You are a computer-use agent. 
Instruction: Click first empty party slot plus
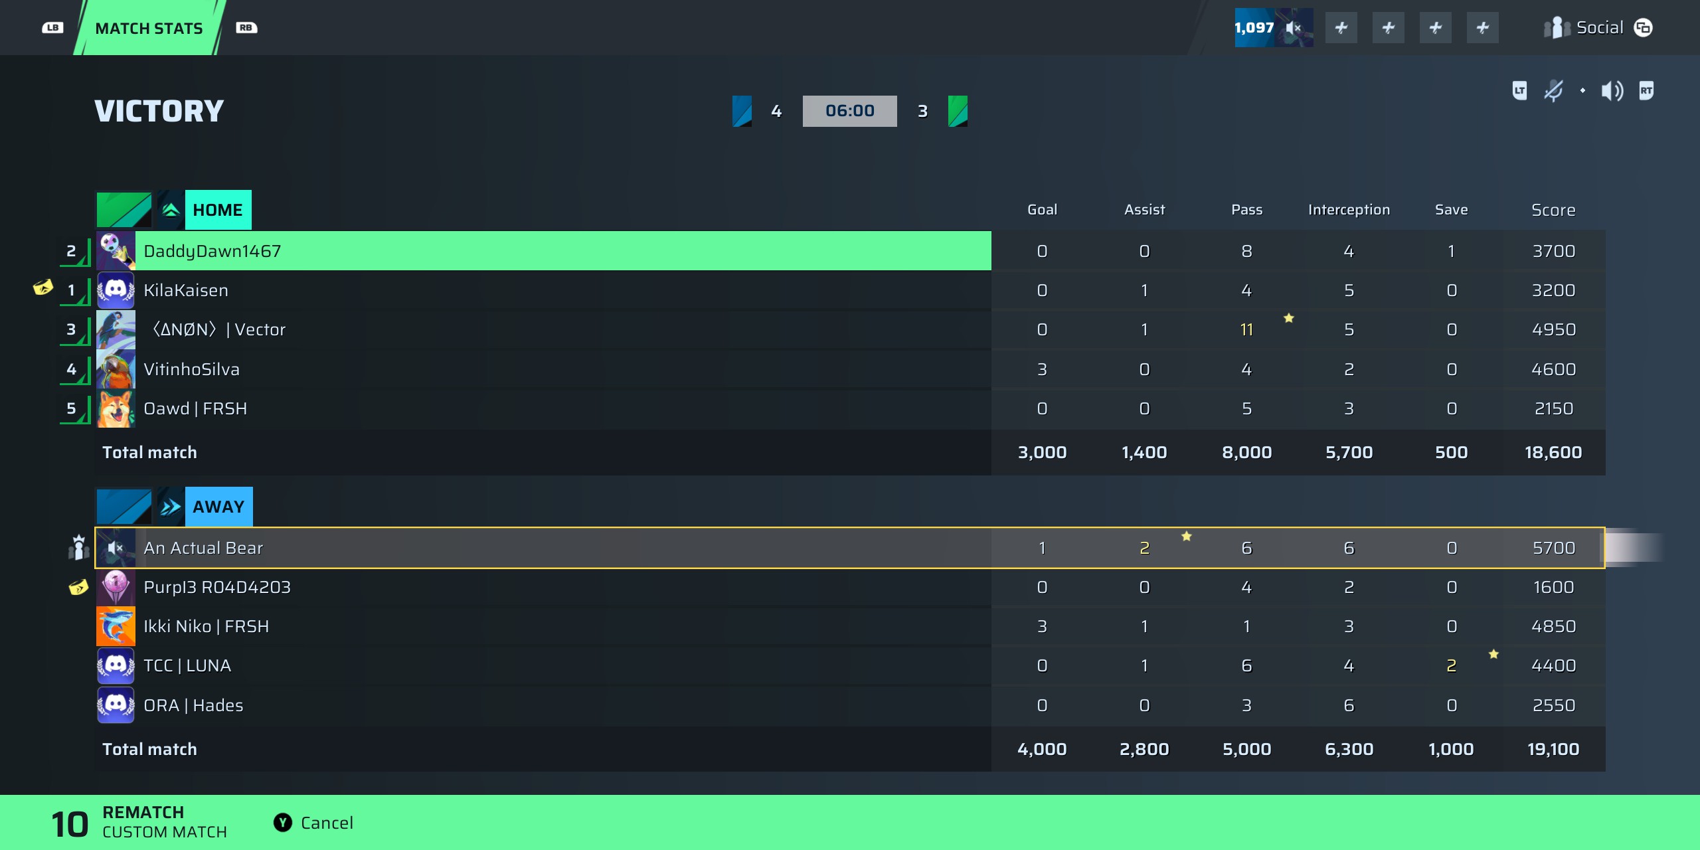tap(1341, 28)
